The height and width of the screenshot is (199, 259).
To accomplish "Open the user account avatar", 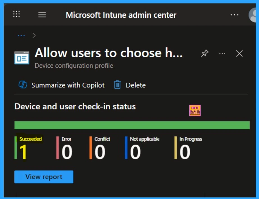I will (x=252, y=15).
